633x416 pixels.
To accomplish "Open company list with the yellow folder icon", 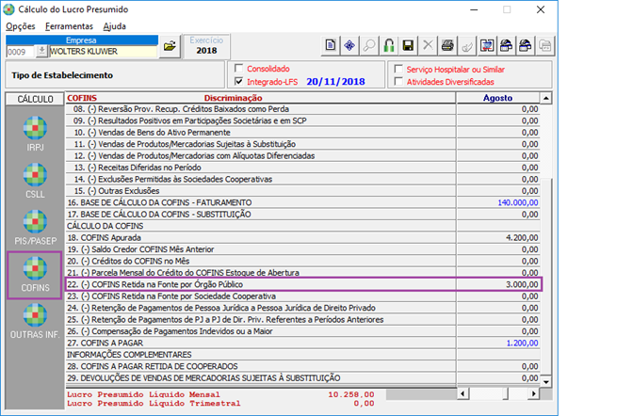I will click(x=170, y=46).
